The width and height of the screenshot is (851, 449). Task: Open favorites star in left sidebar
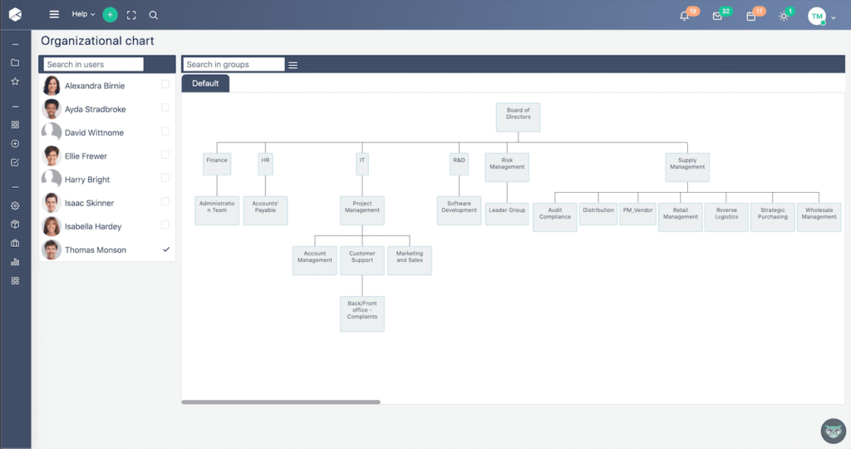15,81
